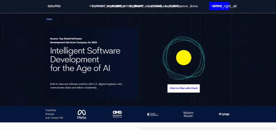Image resolution: width=276 pixels, height=130 pixels.
Task: Click the United Healthcare logo
Action: click(153, 114)
